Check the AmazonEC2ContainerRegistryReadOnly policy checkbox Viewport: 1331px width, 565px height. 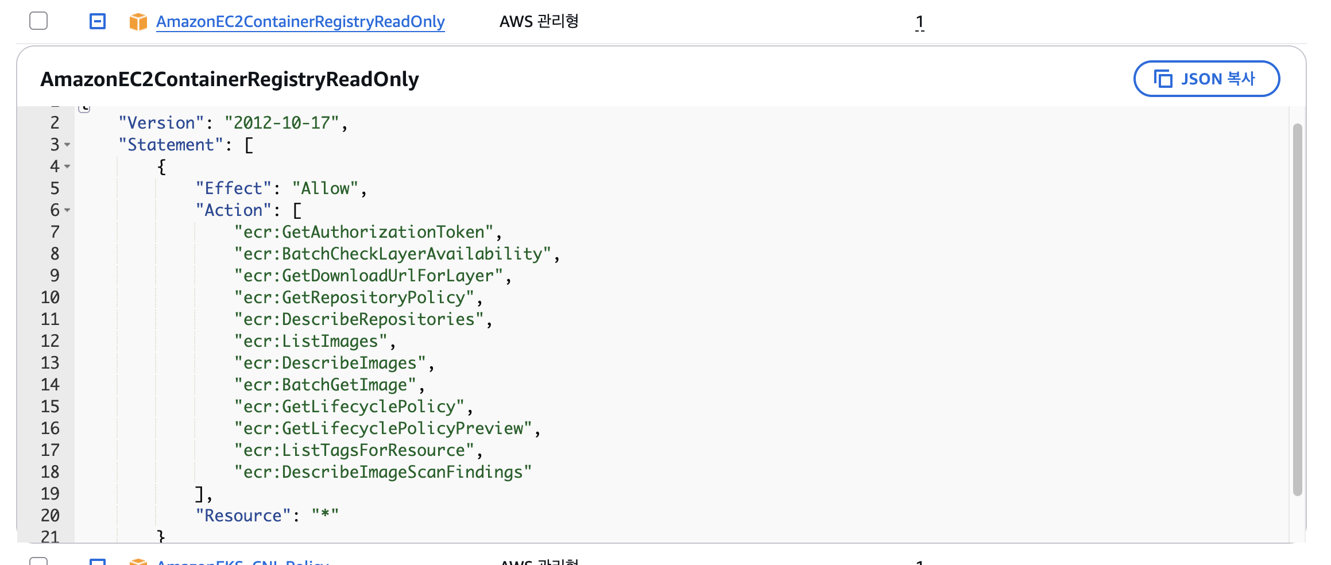[x=38, y=21]
